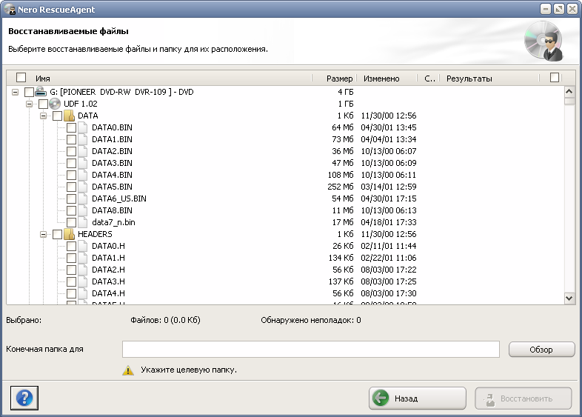The image size is (582, 417).
Task: Click the disc icon next to UDF 1.02
Action: [55, 104]
